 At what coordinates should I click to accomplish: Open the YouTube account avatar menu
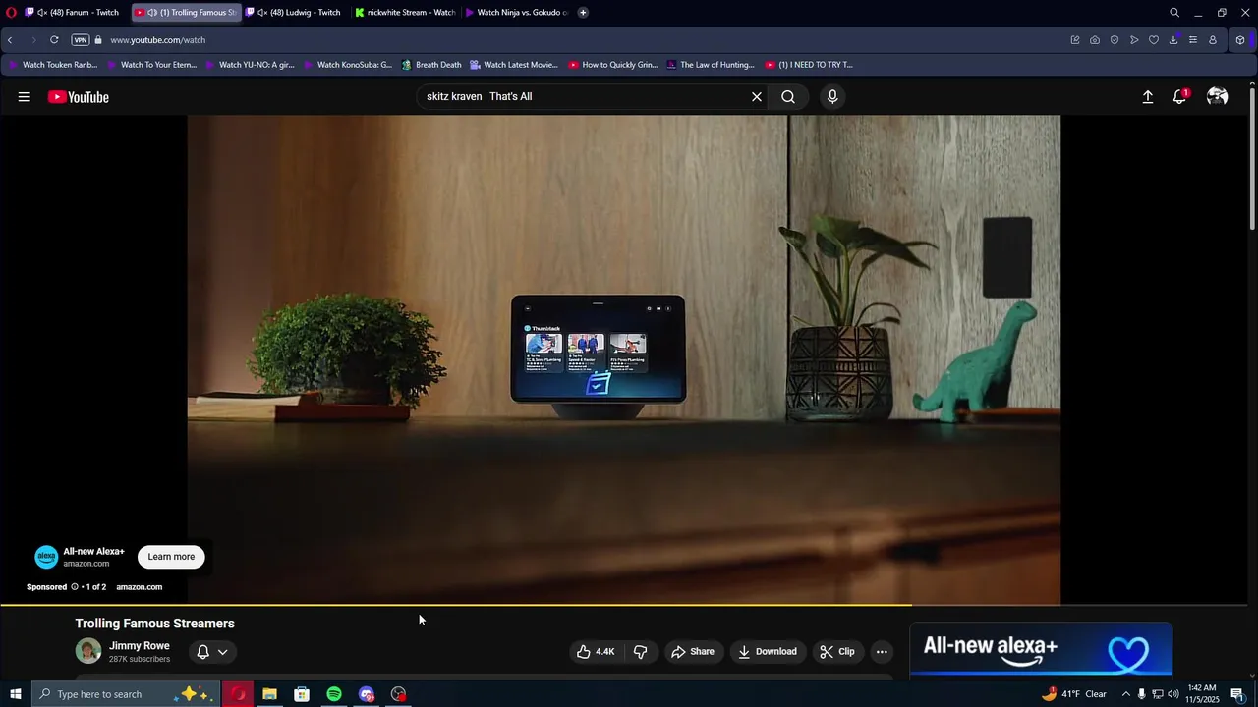[x=1217, y=96]
